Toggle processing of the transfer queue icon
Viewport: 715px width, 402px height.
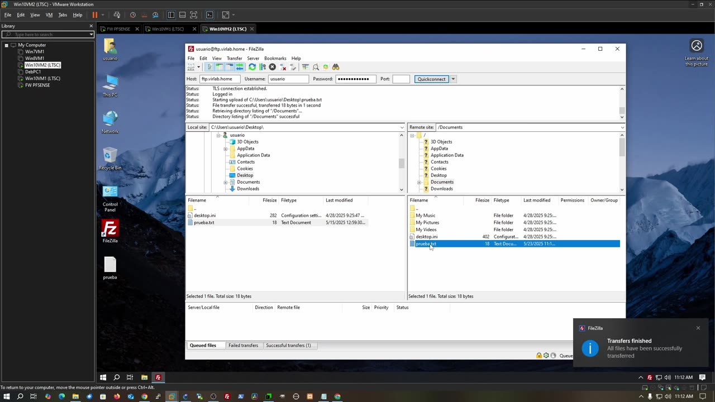click(x=263, y=67)
